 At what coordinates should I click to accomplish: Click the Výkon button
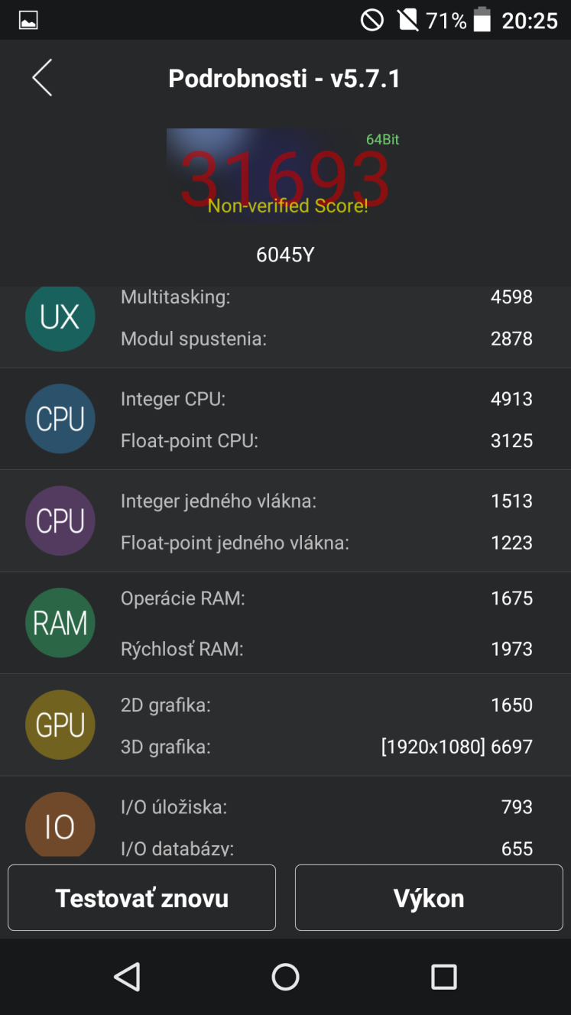click(429, 897)
